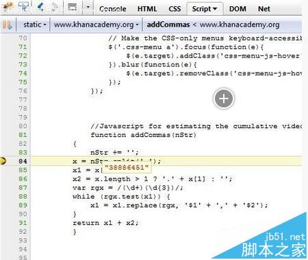Click line number 87 in the gutter
This screenshot has width=308, height=260.
[x=23, y=187]
